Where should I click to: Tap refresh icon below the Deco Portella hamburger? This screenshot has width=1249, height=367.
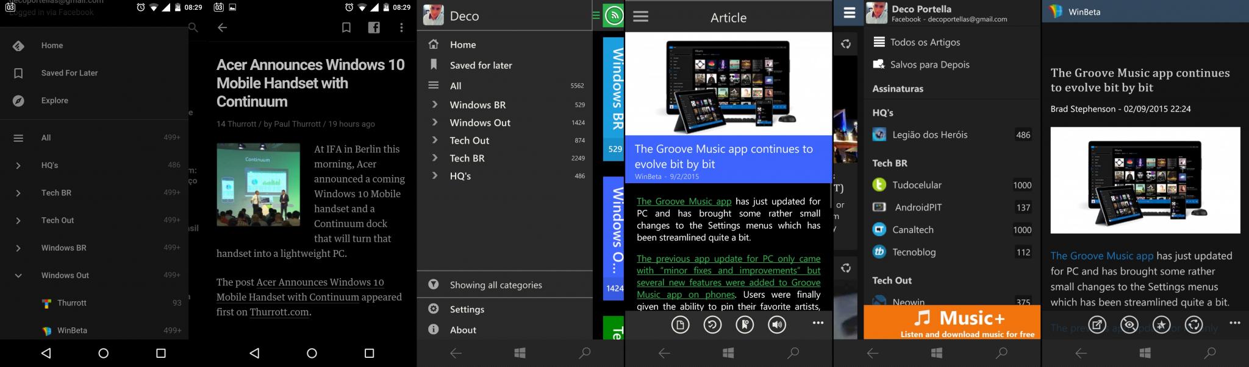[846, 44]
